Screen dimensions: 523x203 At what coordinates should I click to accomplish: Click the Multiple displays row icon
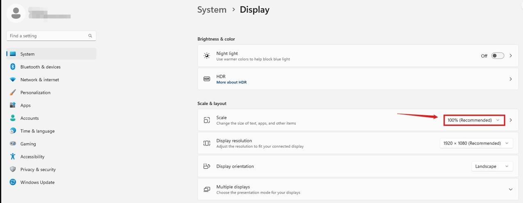[207, 189]
